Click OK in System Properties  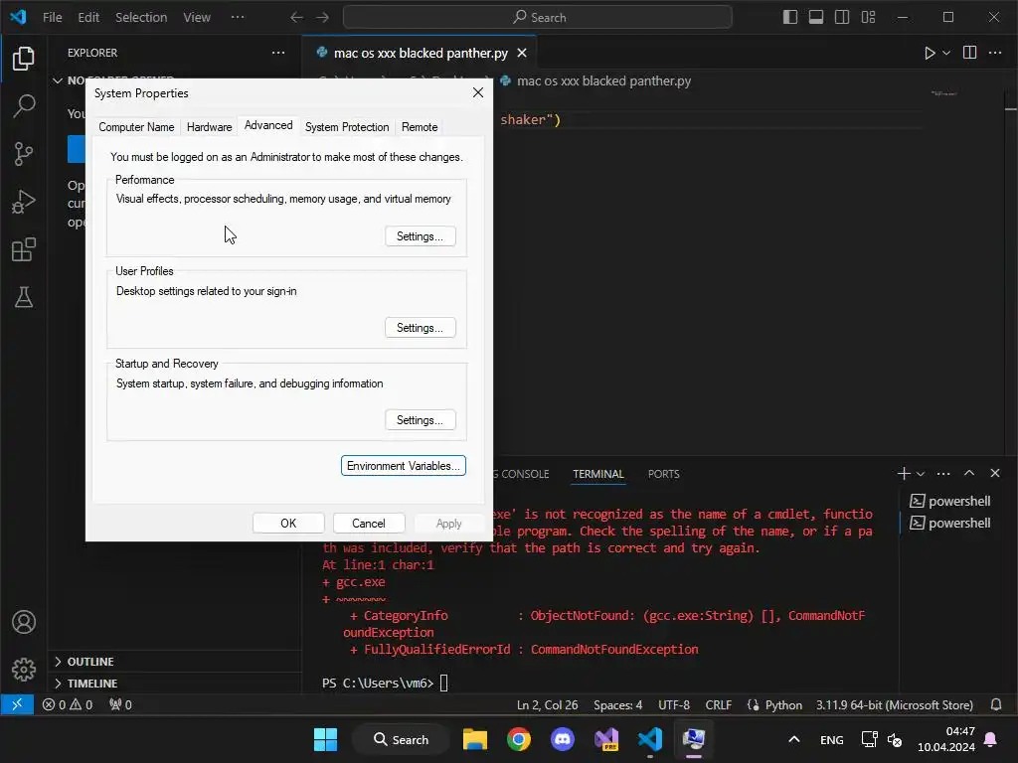point(288,523)
